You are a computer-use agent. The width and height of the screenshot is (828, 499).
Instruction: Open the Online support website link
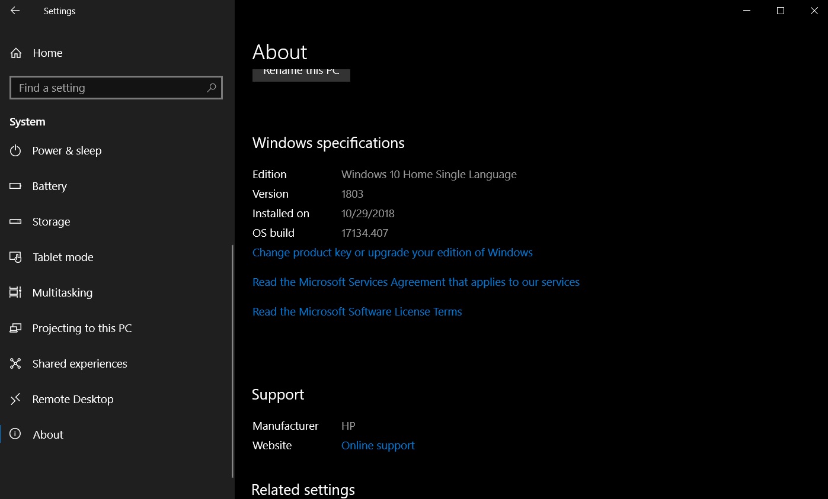[378, 446]
